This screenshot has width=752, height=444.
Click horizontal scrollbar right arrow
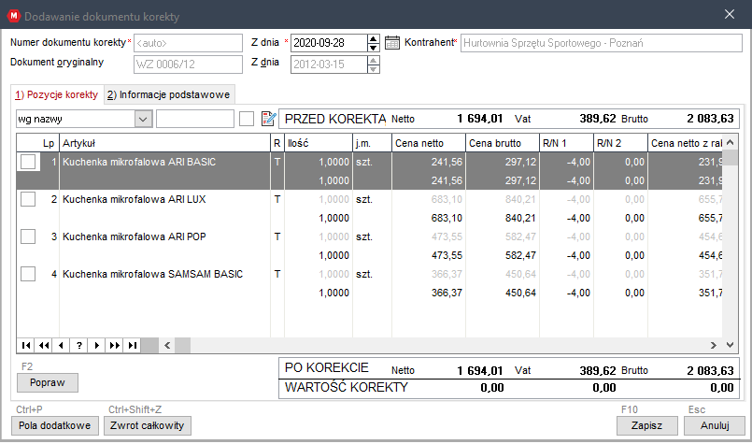[714, 345]
